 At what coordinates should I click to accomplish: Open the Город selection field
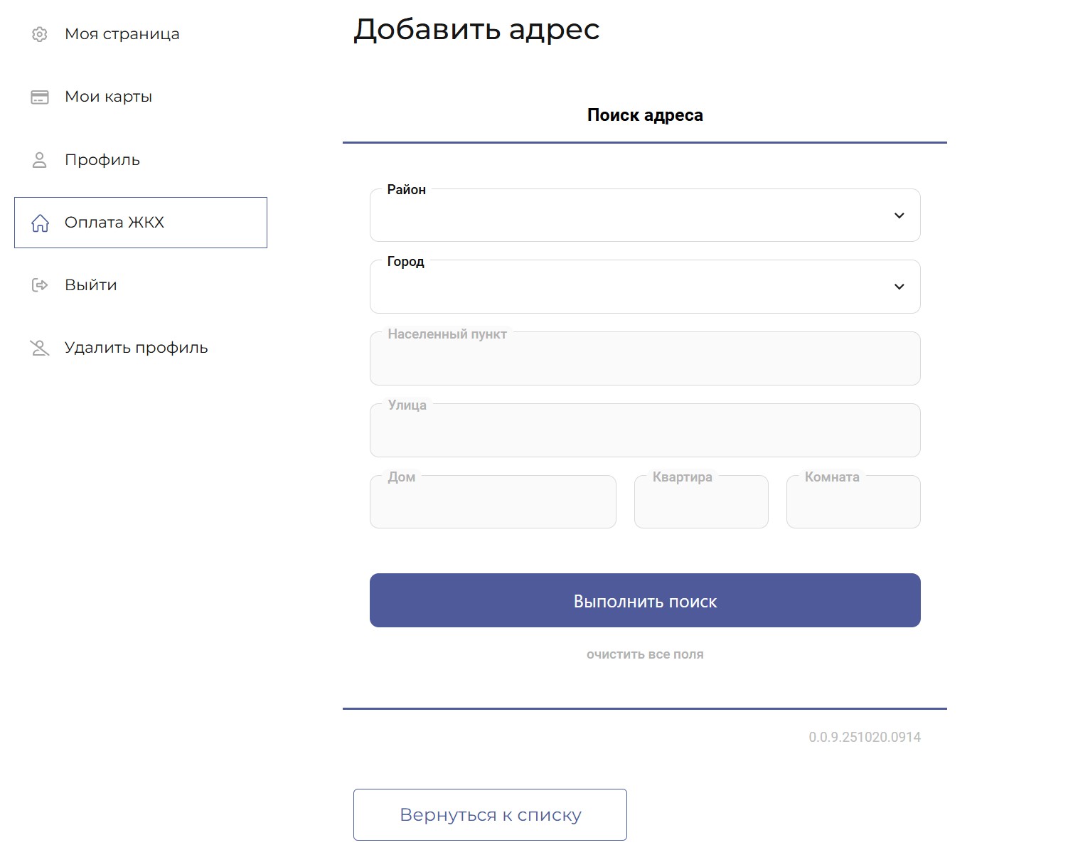coord(626,287)
